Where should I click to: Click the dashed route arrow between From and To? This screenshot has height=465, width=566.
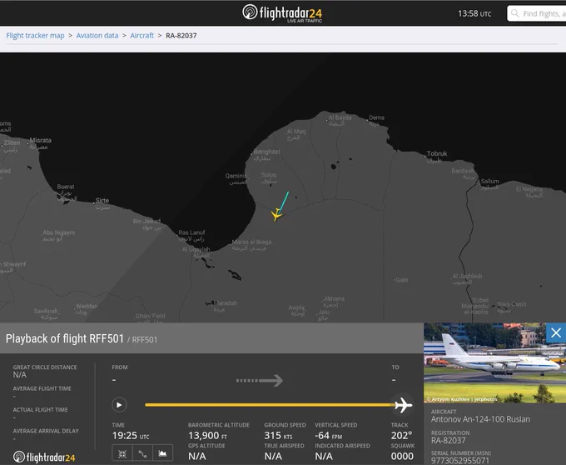pyautogui.click(x=259, y=380)
